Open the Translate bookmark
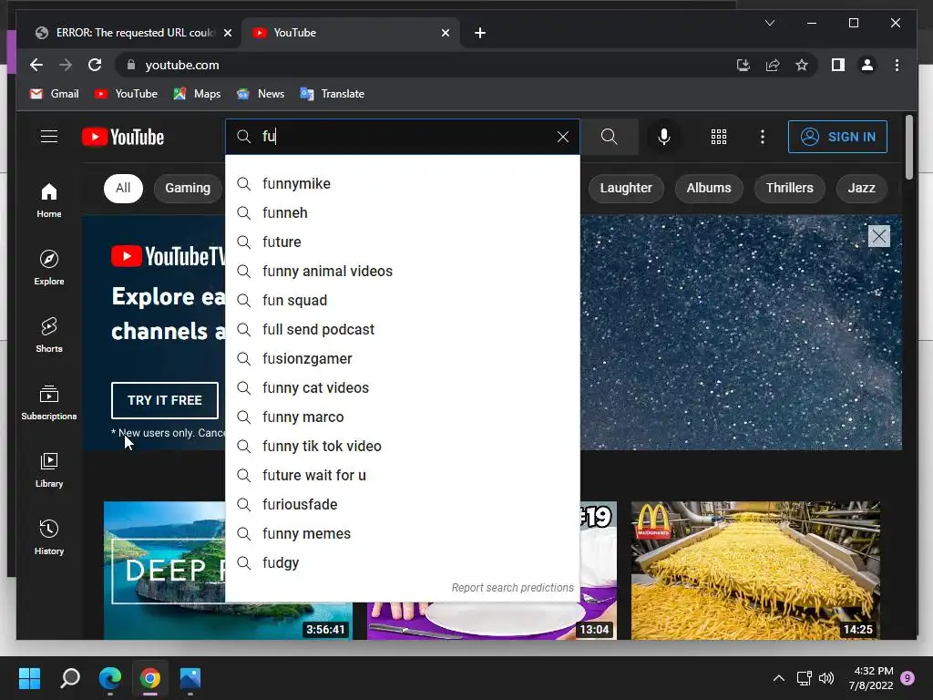This screenshot has height=700, width=933. (332, 94)
